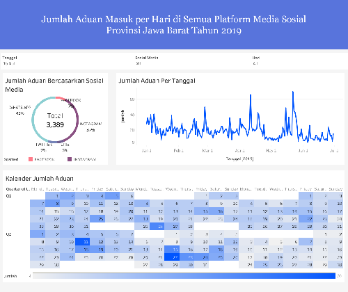Click the Quarter of calendar header cell
This screenshot has width=348, height=292.
(x=18, y=189)
